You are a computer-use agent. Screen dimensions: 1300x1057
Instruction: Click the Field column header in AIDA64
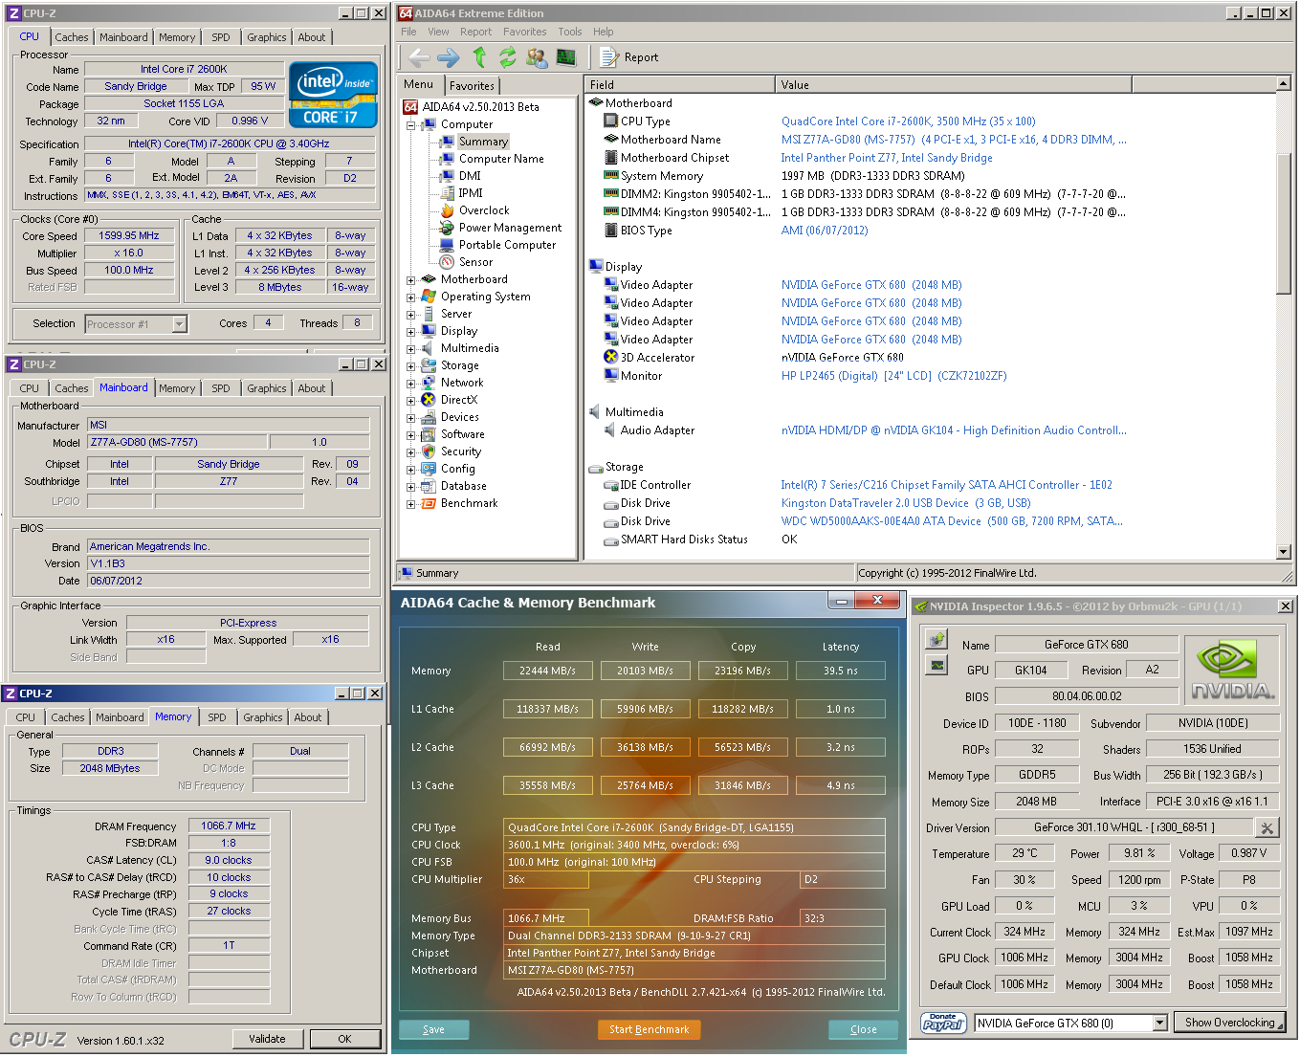[679, 85]
